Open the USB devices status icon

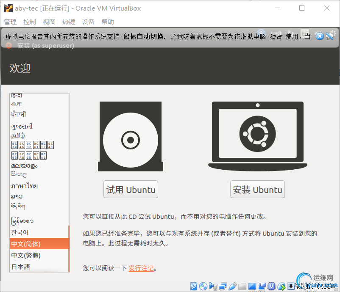coord(232,286)
